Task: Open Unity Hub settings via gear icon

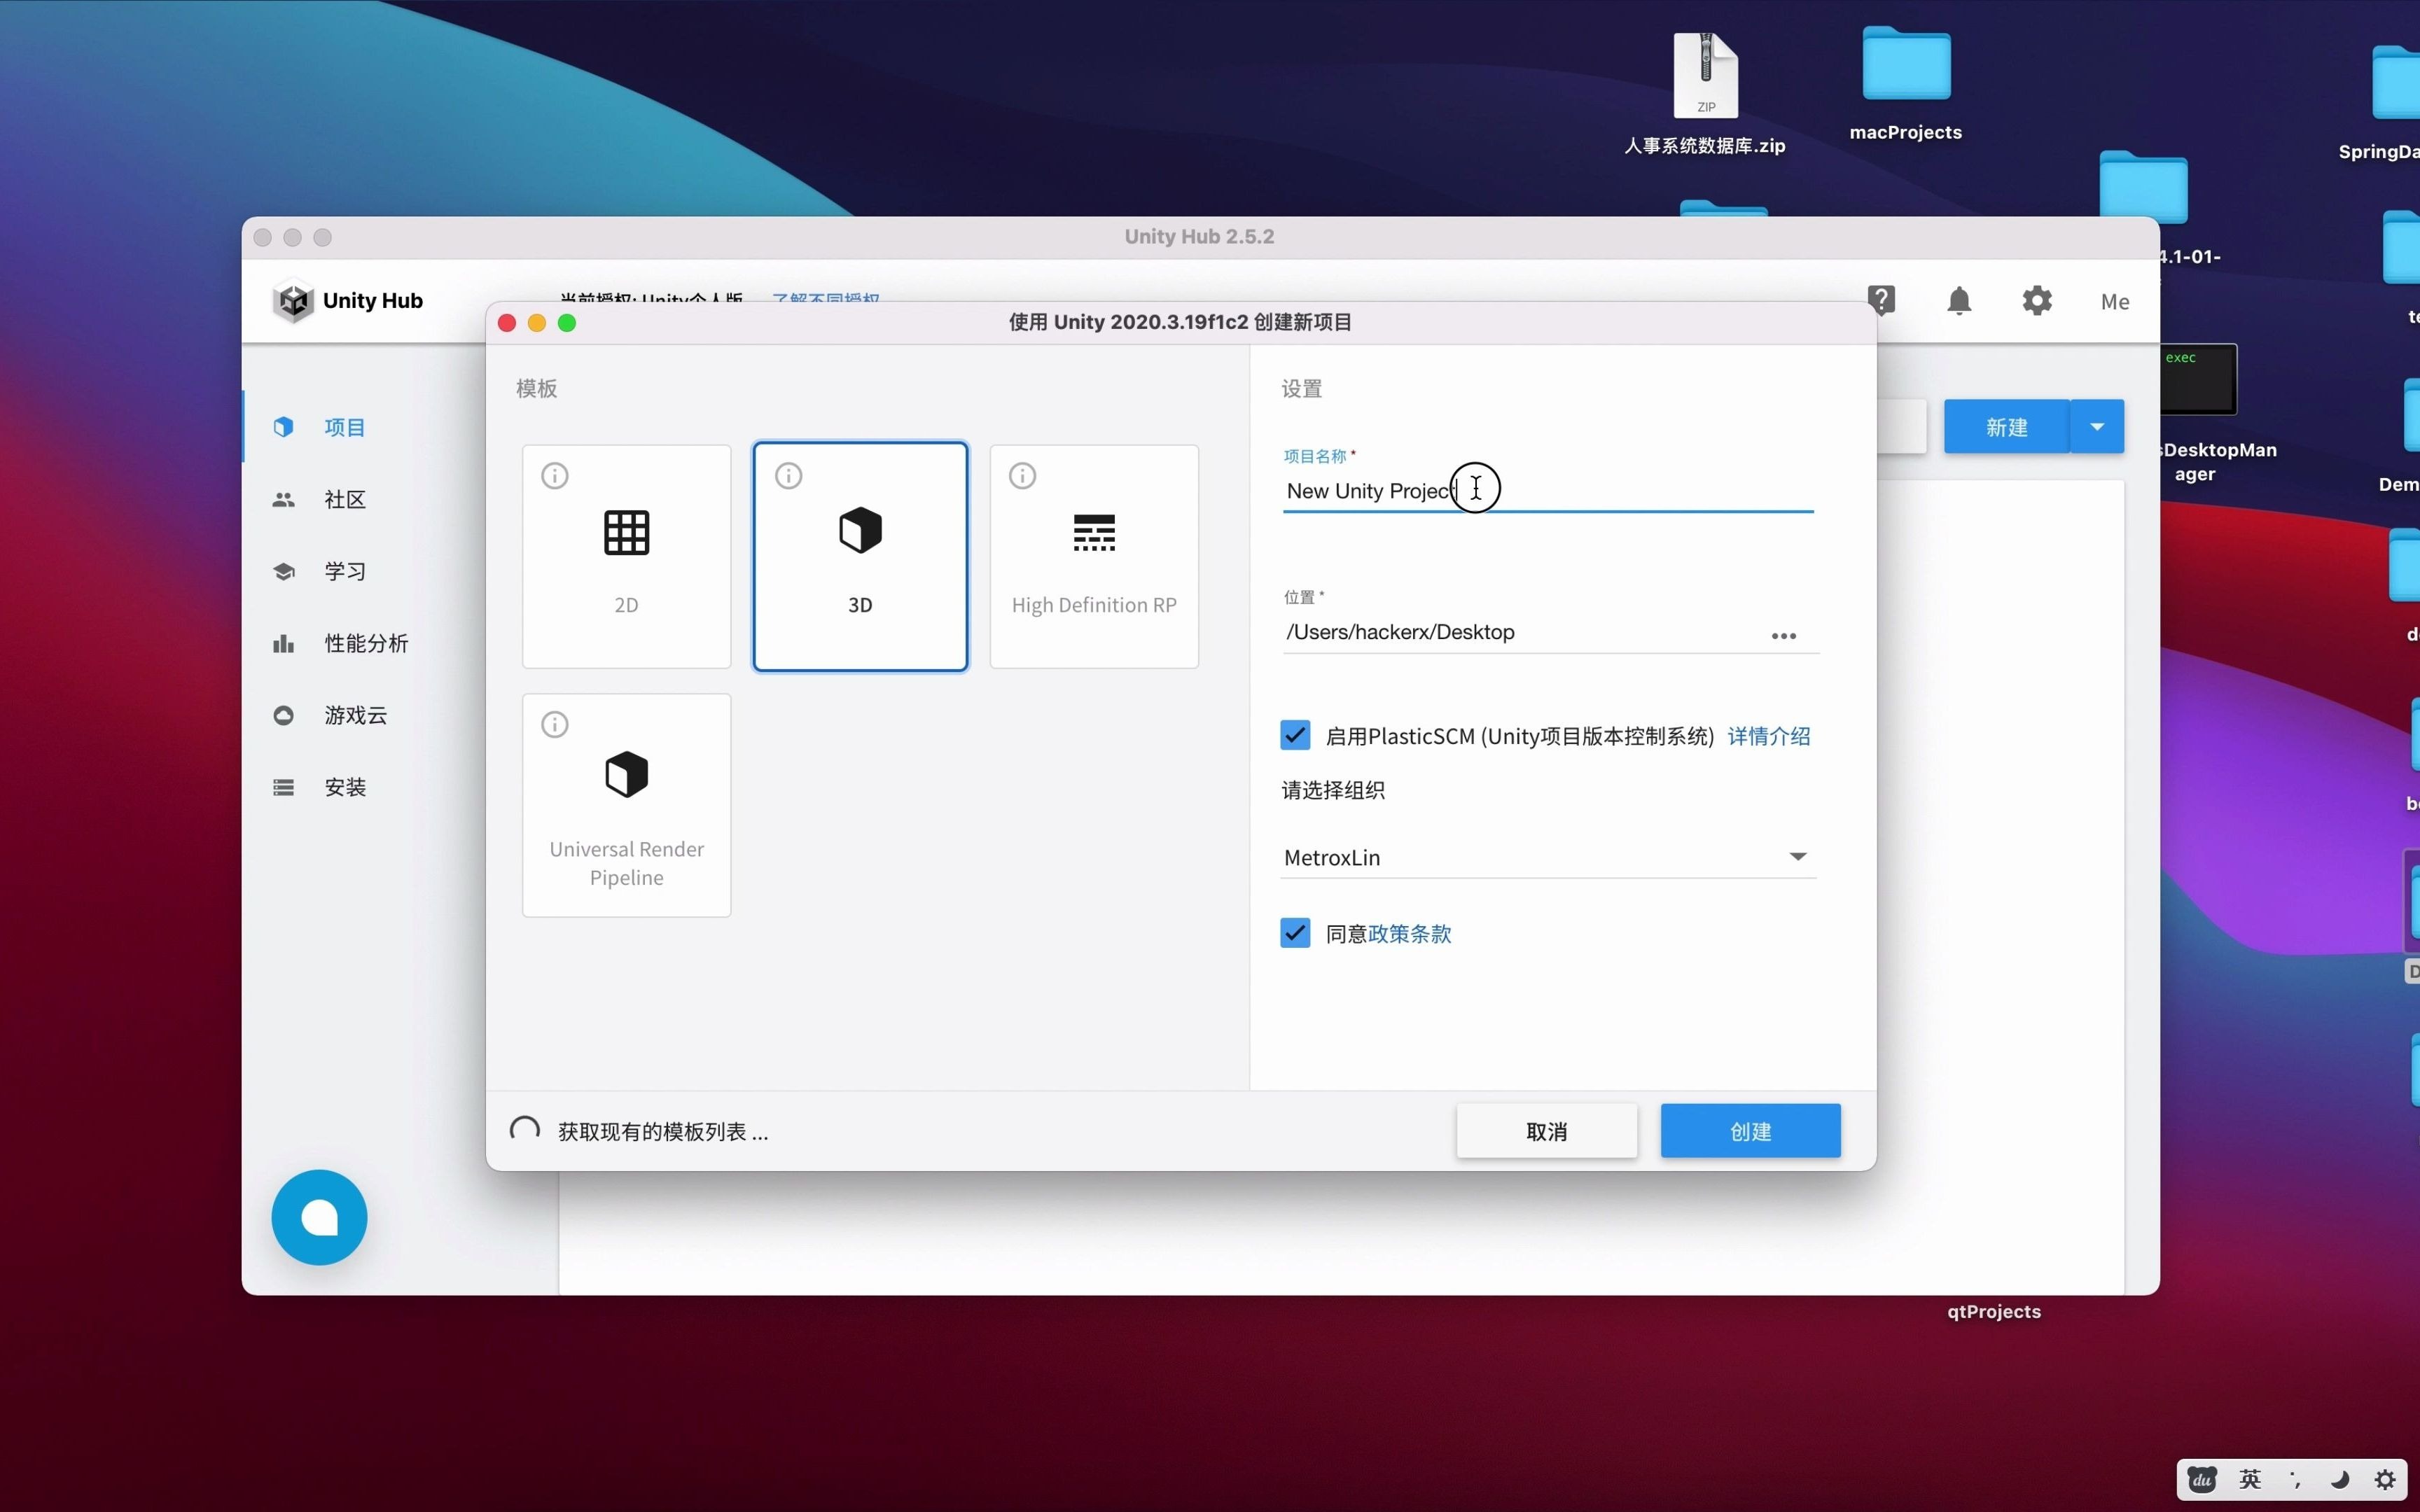Action: tap(2036, 299)
